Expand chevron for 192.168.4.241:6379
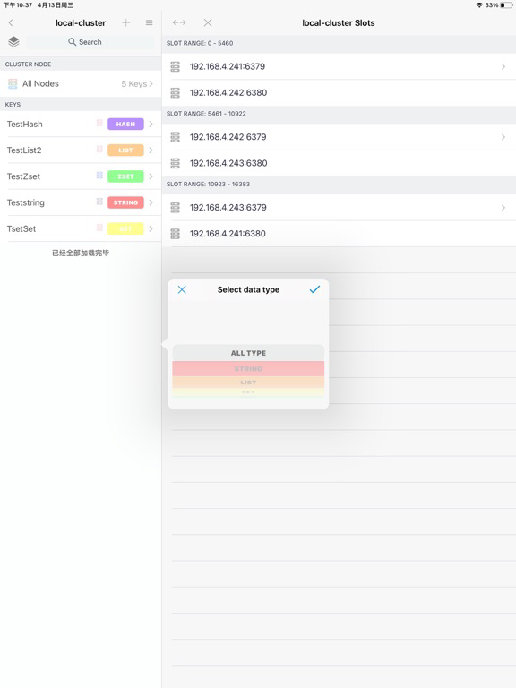The width and height of the screenshot is (516, 688). (503, 66)
